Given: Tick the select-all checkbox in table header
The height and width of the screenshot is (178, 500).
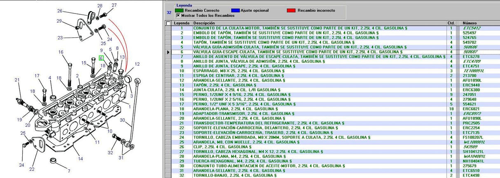Looking at the screenshot, I should 168,23.
